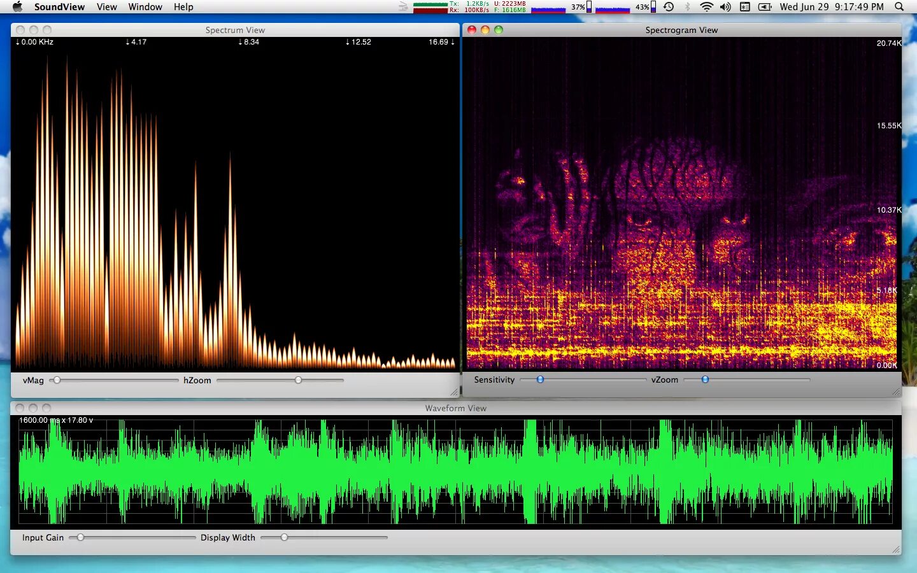Click the Spectrogram View resize grip
Screen dimensions: 917x573
pyautogui.click(x=896, y=392)
